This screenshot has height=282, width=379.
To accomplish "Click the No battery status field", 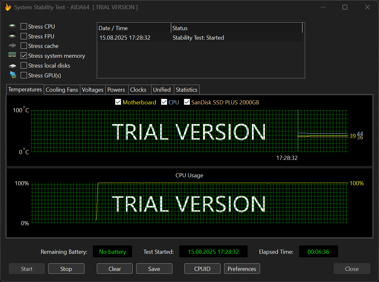I will 113,252.
